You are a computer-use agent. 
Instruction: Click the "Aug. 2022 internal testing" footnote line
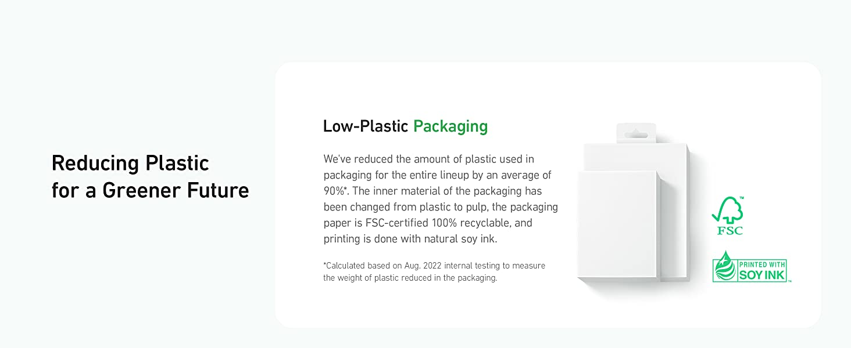434,266
